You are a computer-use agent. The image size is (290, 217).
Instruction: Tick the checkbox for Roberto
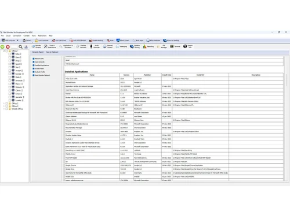click(10, 87)
